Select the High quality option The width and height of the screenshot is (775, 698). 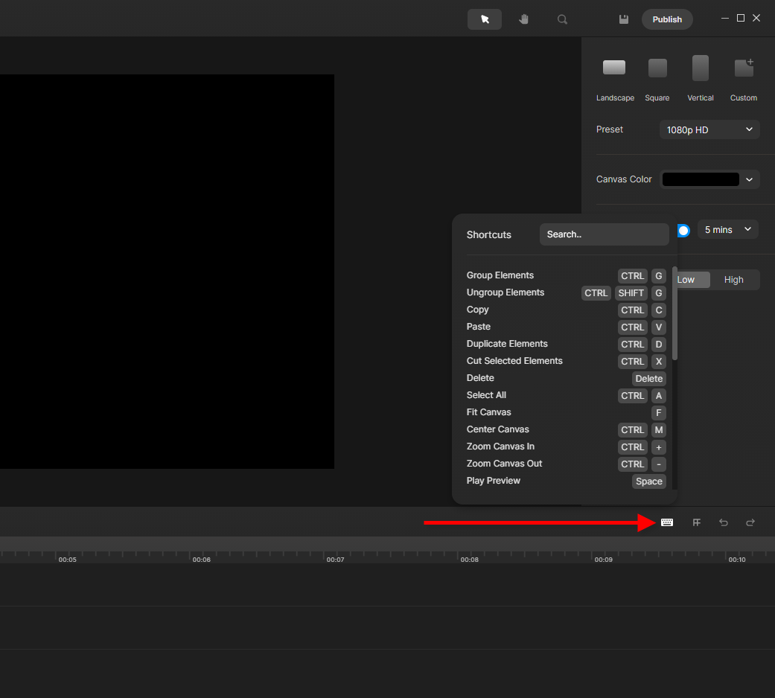tap(733, 280)
